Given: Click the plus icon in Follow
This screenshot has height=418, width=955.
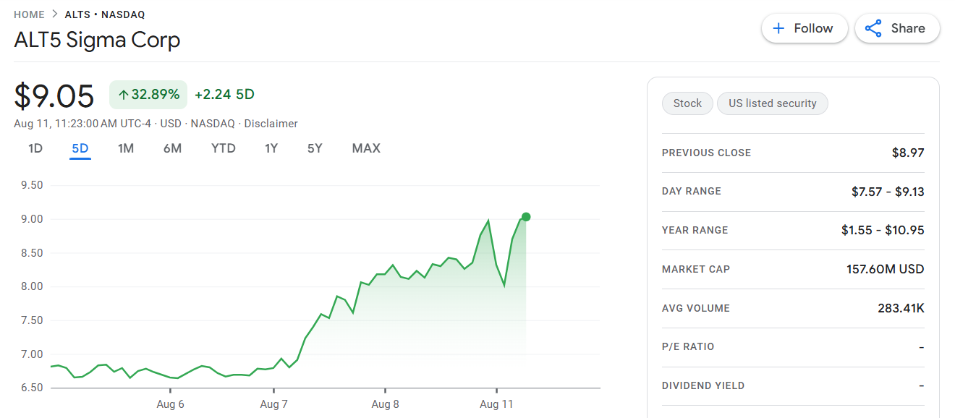Looking at the screenshot, I should (x=778, y=28).
